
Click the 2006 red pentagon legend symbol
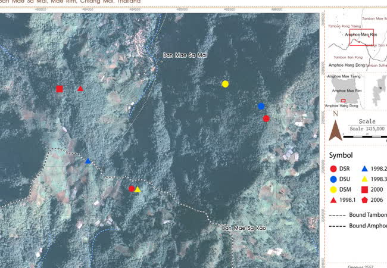[x=364, y=200]
